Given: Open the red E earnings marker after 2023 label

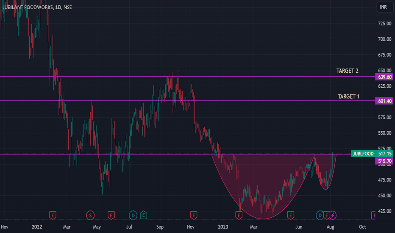Looking at the screenshot, I should click(x=239, y=215).
